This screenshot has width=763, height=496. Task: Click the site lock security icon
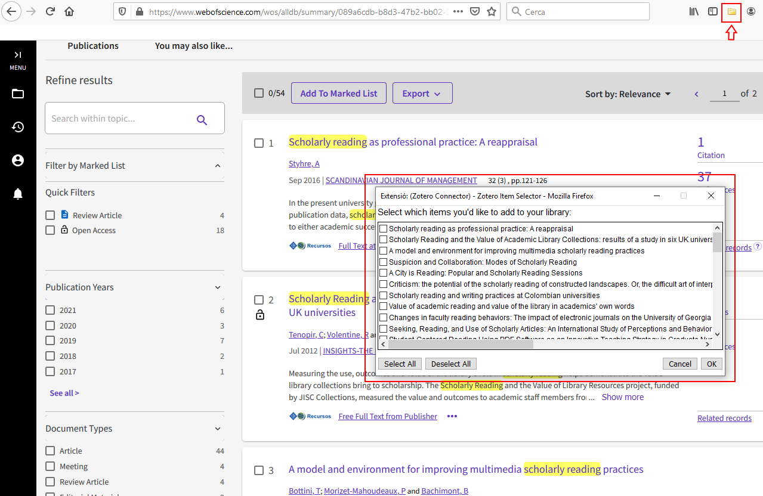[x=139, y=11]
